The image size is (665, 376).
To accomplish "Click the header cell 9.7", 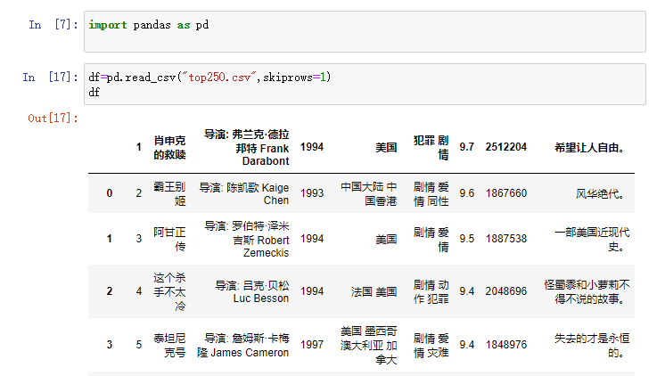I will [x=466, y=147].
